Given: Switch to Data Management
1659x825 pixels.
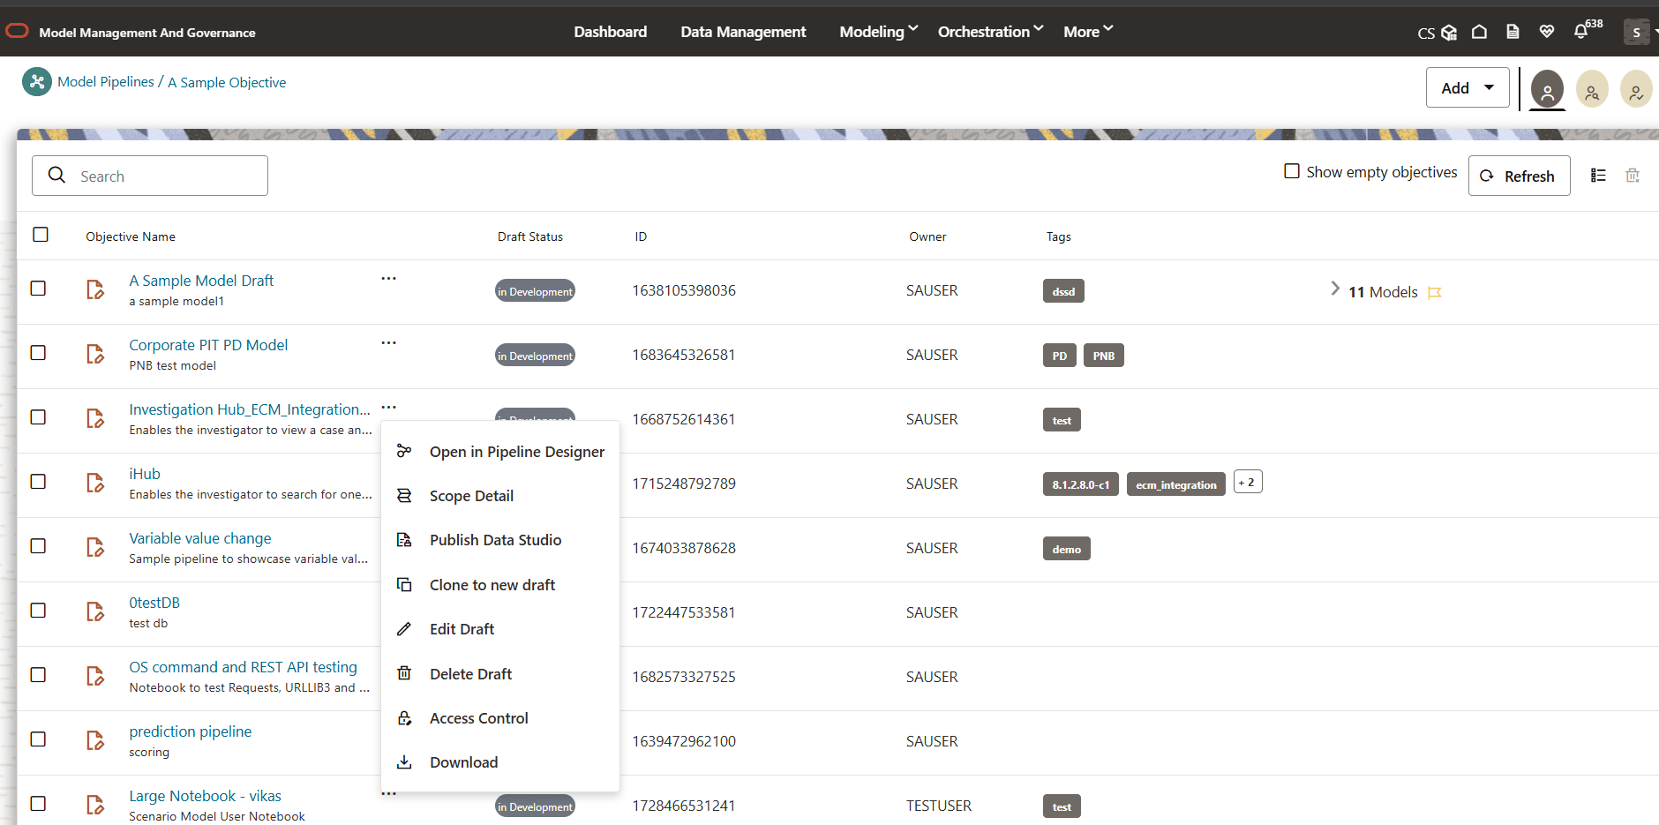Looking at the screenshot, I should coord(743,31).
